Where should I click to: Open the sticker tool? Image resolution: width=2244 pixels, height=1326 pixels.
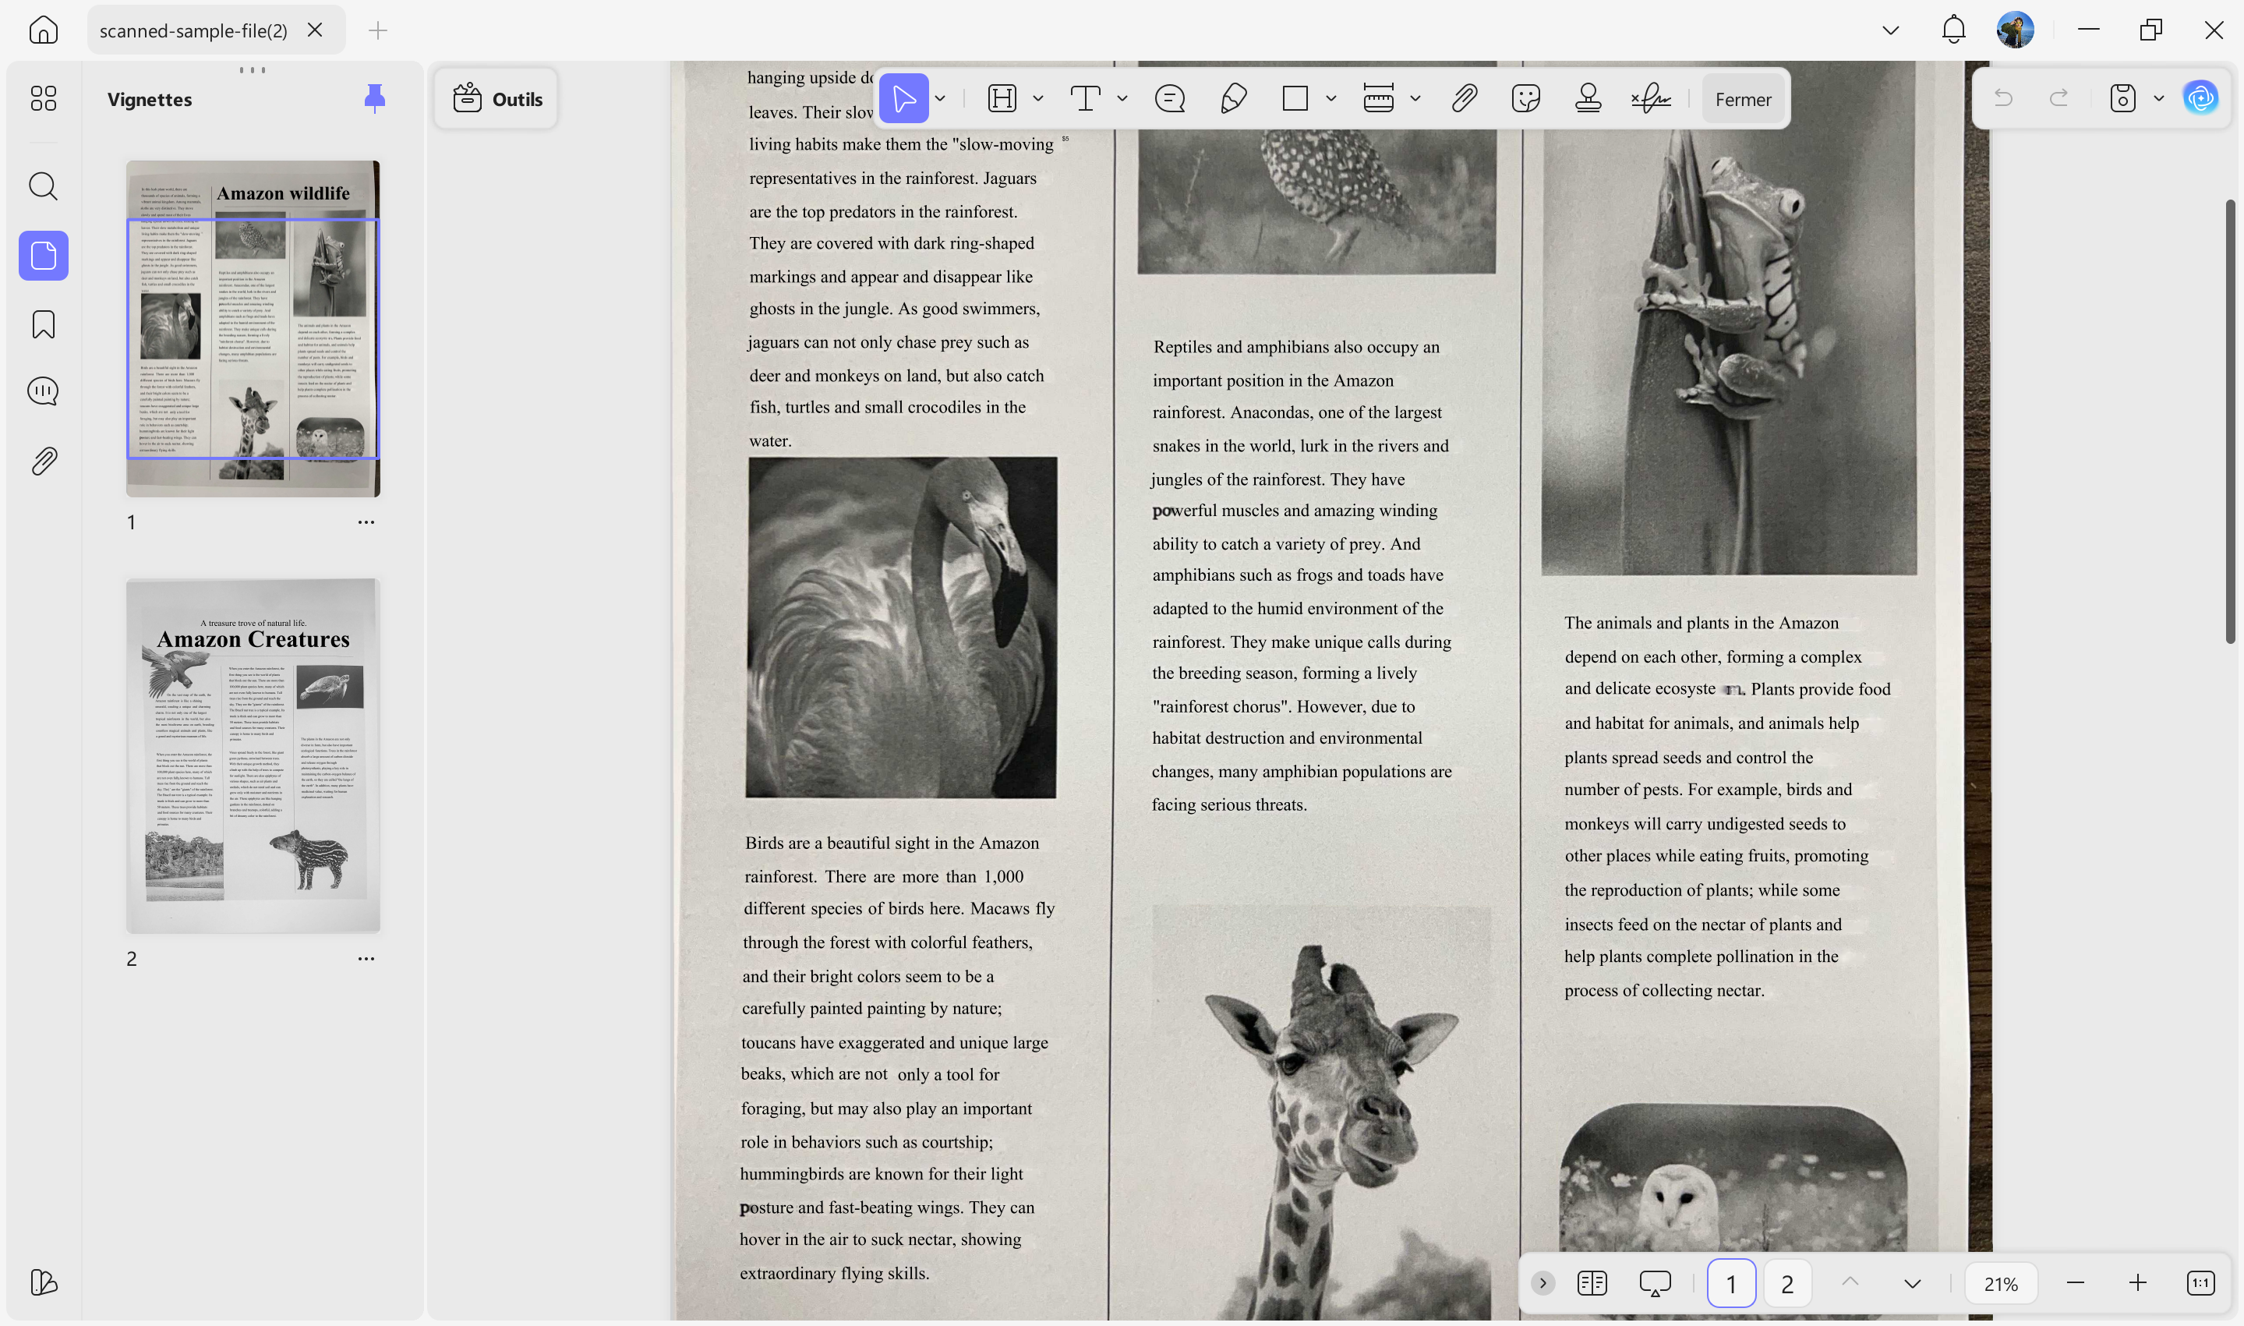[x=1526, y=98]
